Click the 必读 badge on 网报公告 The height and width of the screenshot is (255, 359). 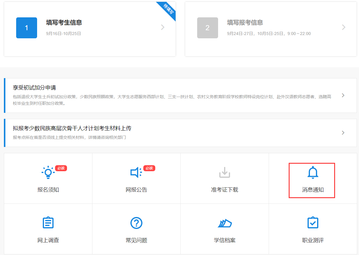(149, 168)
